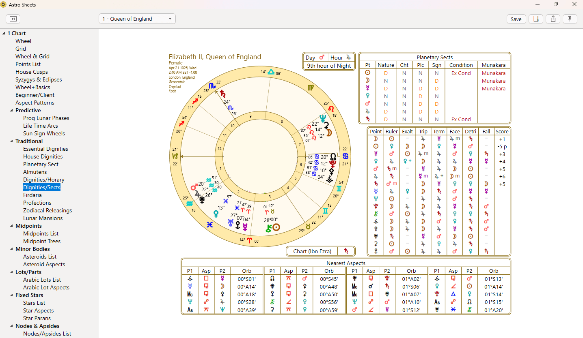Select the Lunar Mansions sheet
The image size is (583, 338).
tap(43, 218)
